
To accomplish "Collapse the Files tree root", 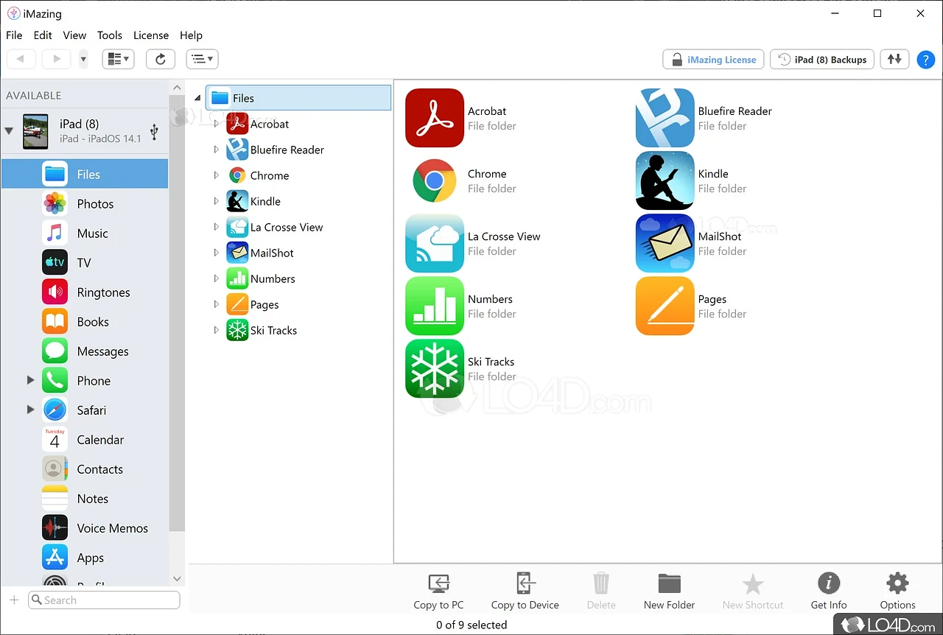I will coord(197,98).
